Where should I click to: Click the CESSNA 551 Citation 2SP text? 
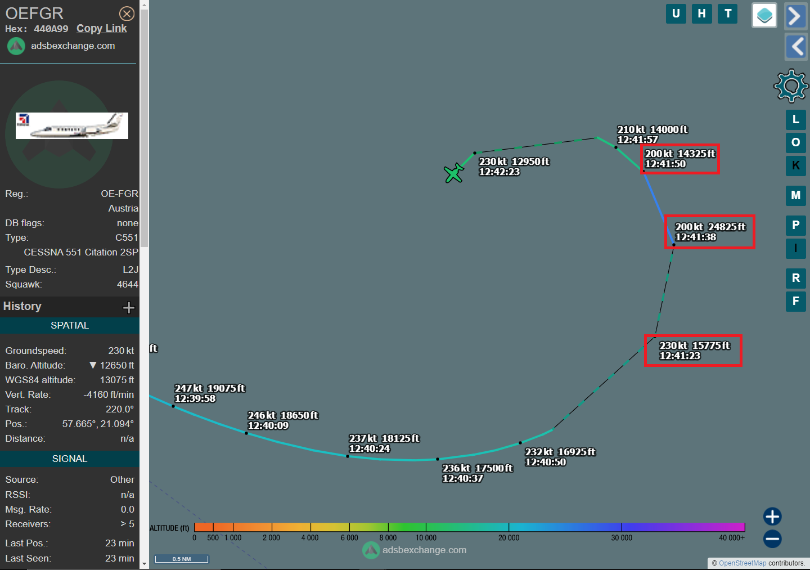point(81,252)
